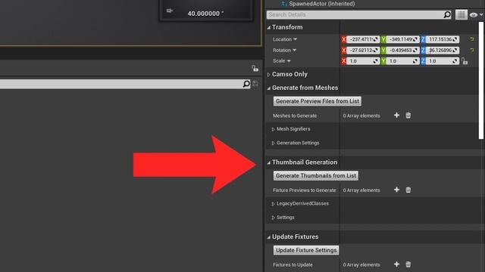Expand Generation Settings
Image resolution: width=485 pixels, height=272 pixels.
coord(273,143)
